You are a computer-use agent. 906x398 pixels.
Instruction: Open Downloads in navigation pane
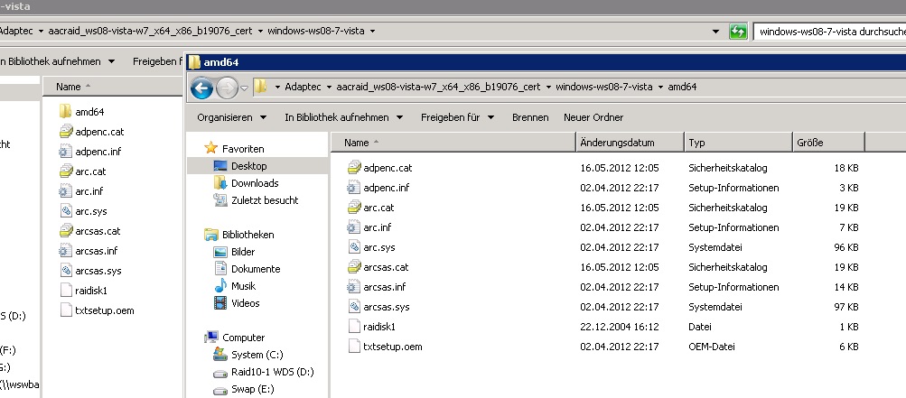point(255,183)
